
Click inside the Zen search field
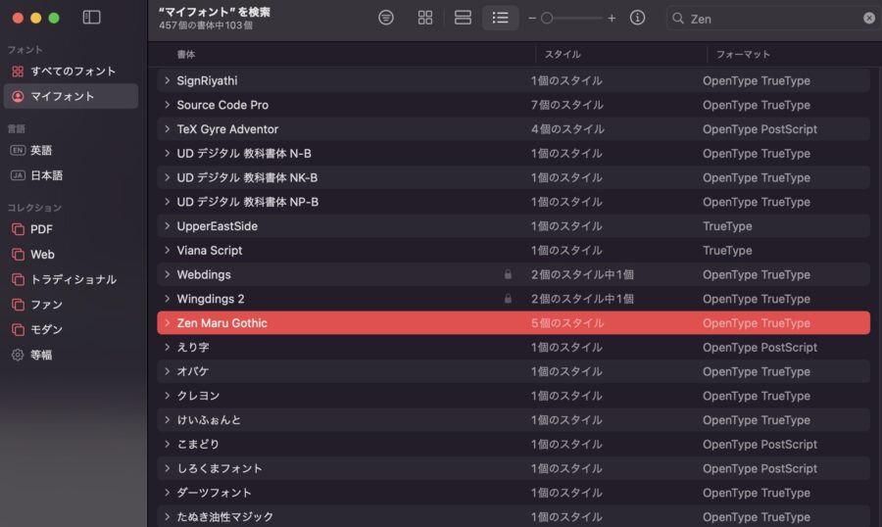pos(773,19)
